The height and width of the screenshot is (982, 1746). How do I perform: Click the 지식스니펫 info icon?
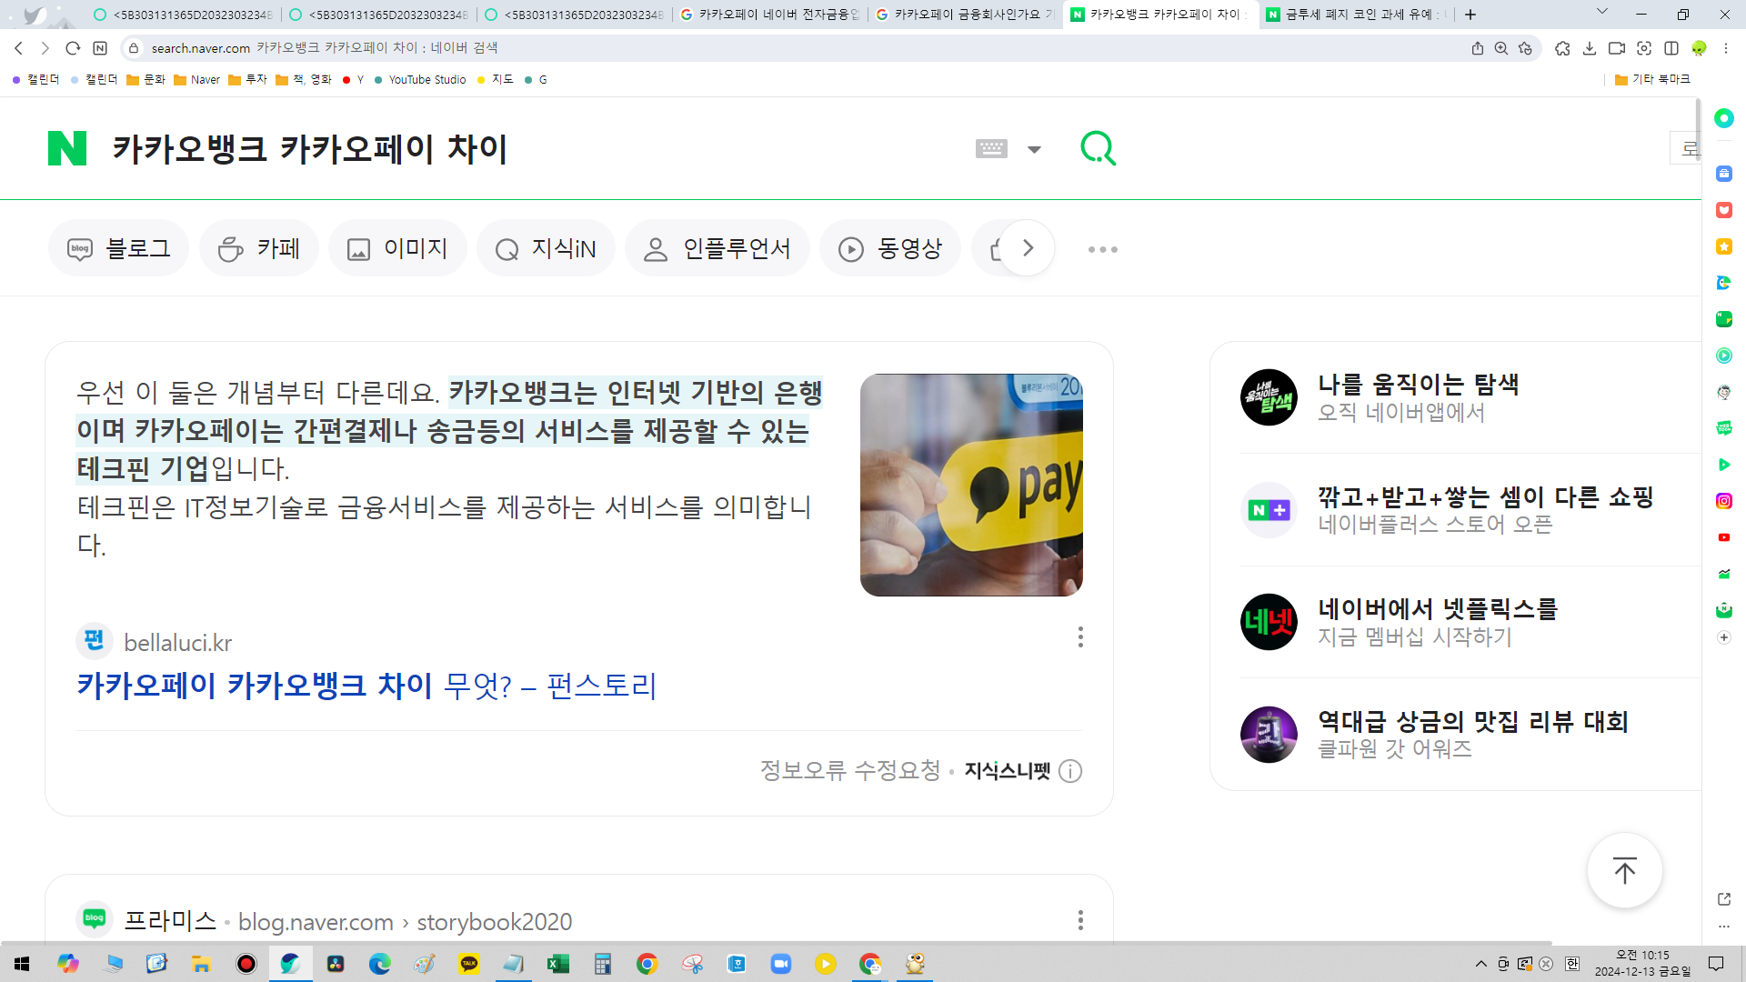coord(1070,771)
